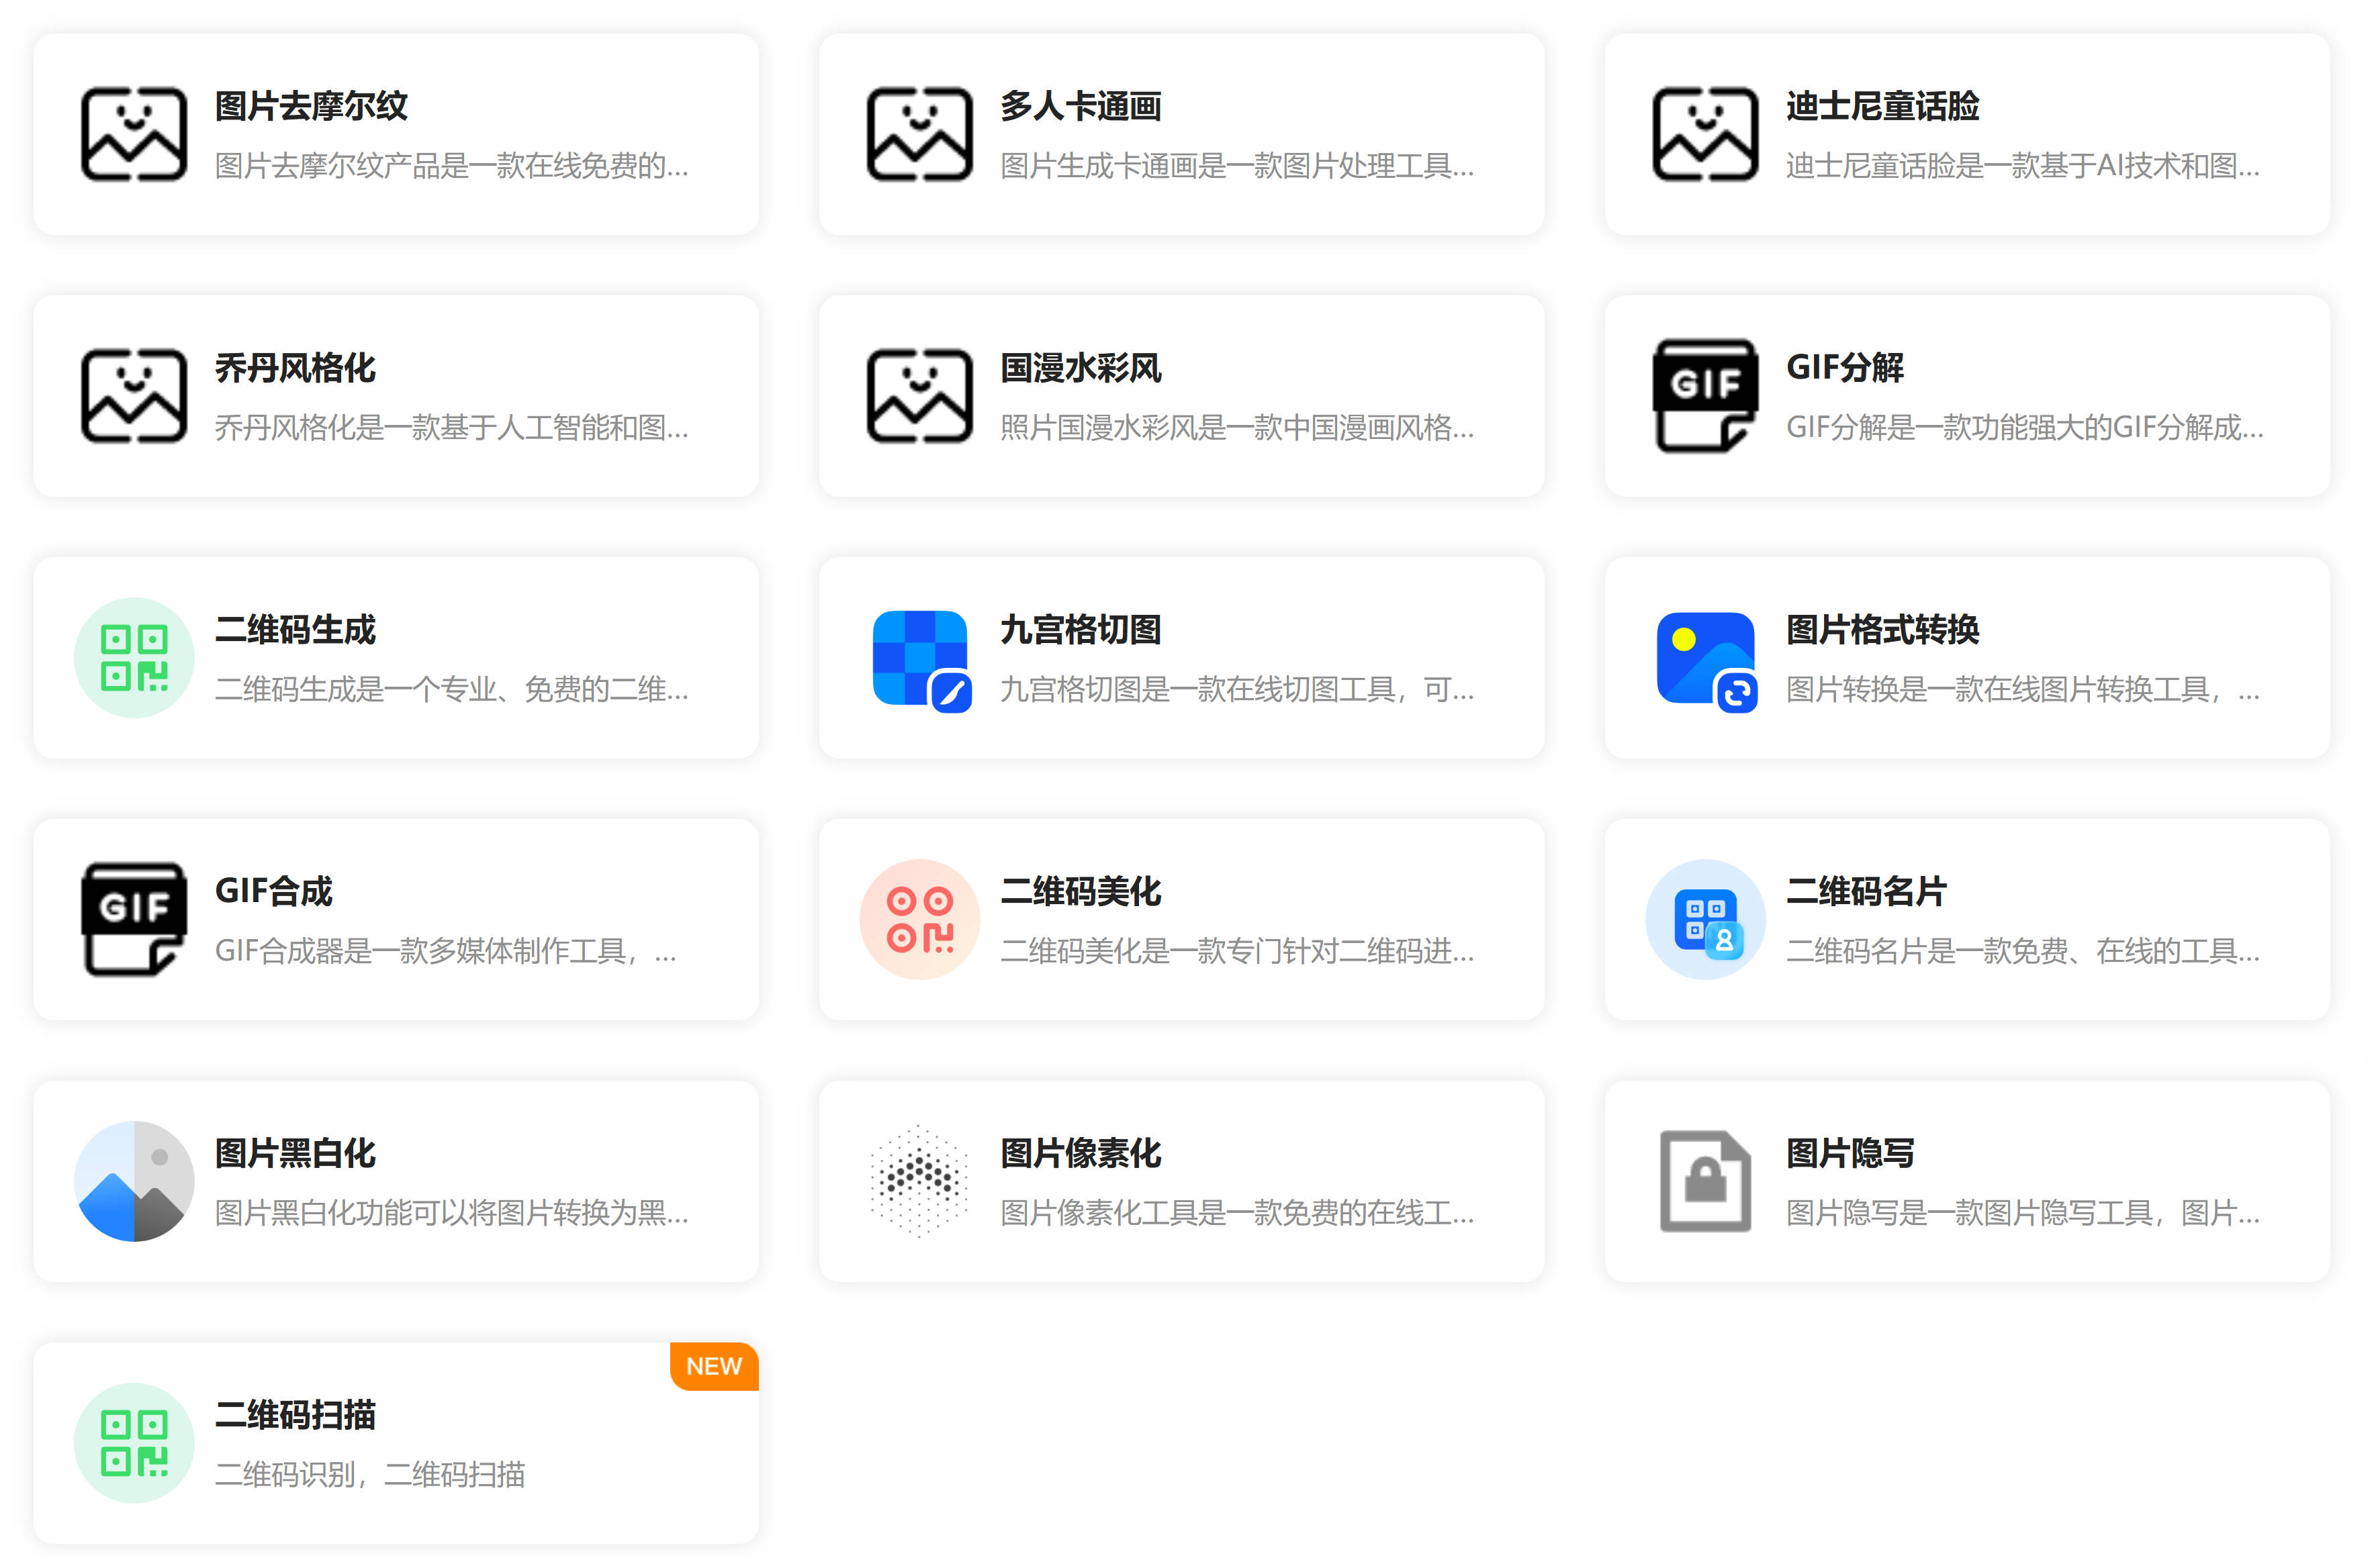Click the 国漫水彩风 picture icon
The height and width of the screenshot is (1568, 2368).
click(919, 396)
